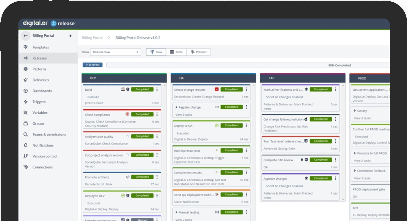The width and height of the screenshot is (407, 221).
Task: Expand the Manual testing task group
Action: pyautogui.click(x=177, y=213)
